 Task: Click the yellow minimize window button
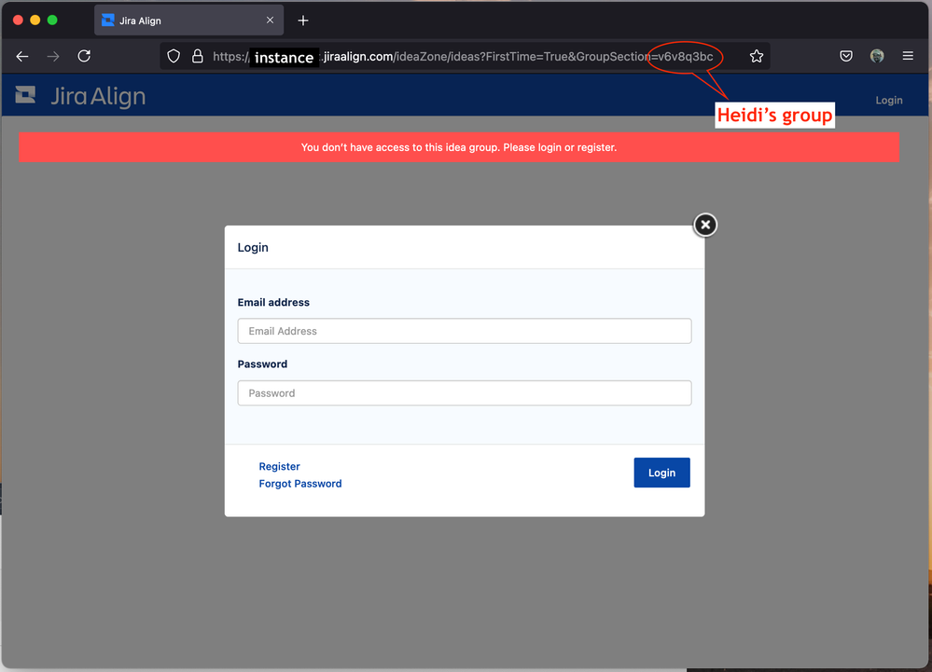tap(35, 21)
